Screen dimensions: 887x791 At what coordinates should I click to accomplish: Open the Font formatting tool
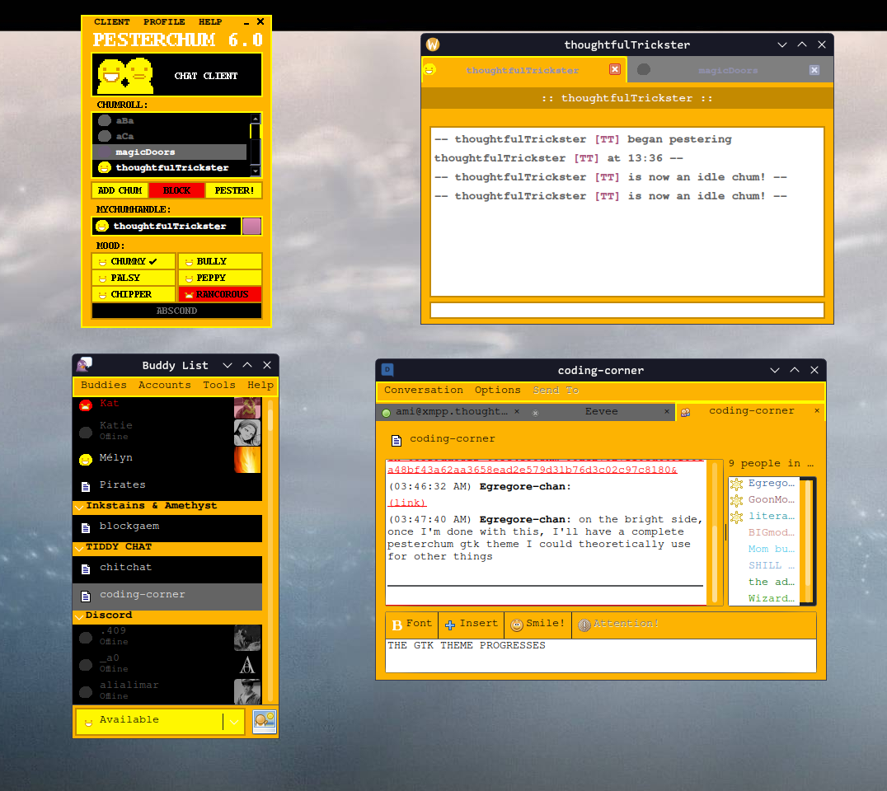411,624
